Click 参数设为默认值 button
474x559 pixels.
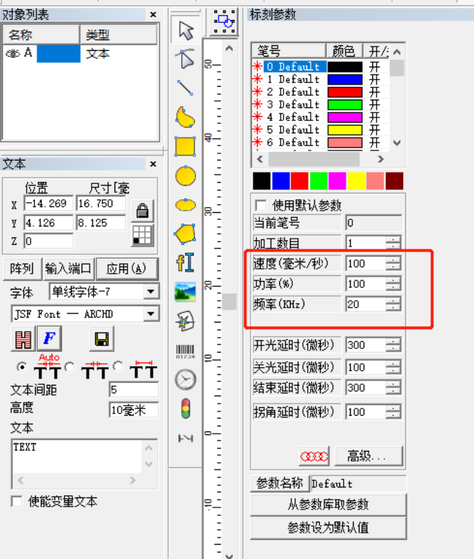tap(328, 527)
